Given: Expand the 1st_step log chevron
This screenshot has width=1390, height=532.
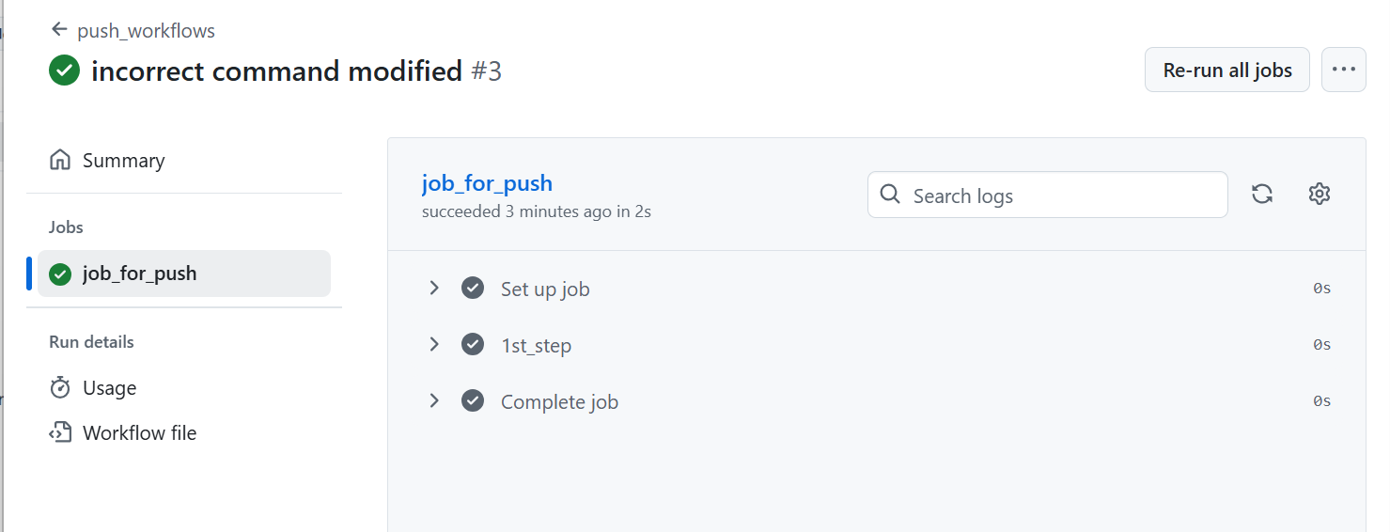Looking at the screenshot, I should point(434,345).
